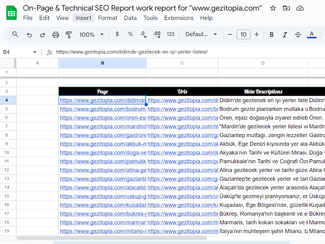Click the Urls header cell

click(182, 91)
